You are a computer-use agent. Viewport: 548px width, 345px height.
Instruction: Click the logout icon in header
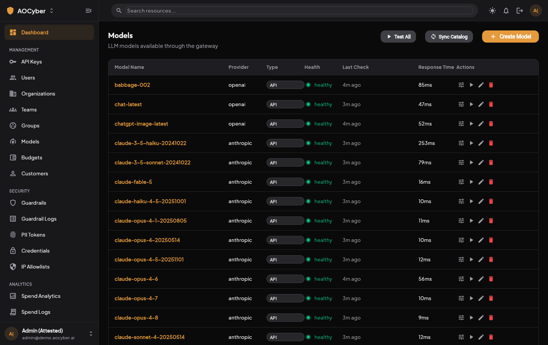point(520,11)
